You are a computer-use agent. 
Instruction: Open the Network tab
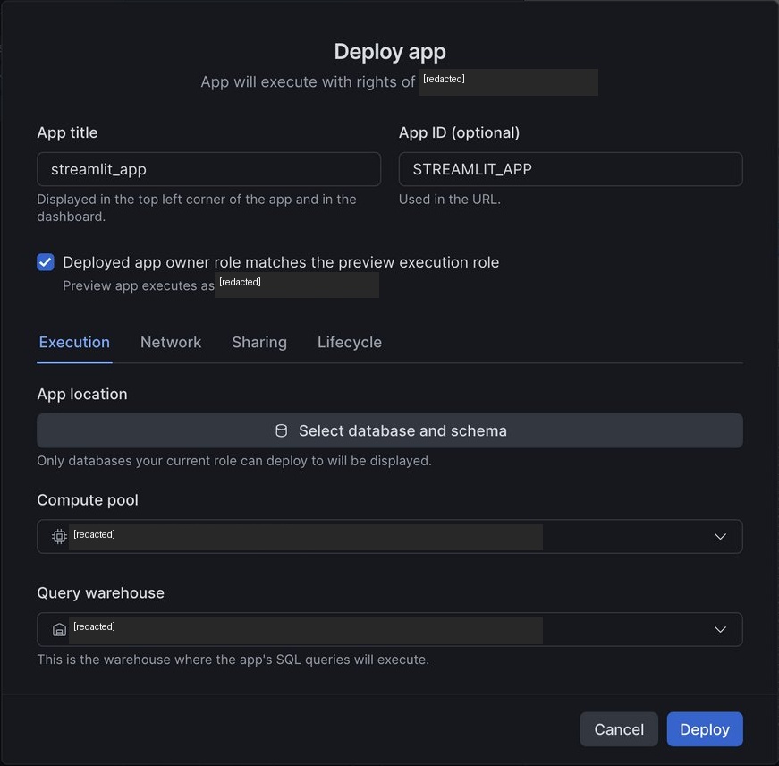(x=171, y=342)
